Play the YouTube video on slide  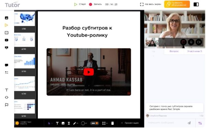(89, 72)
